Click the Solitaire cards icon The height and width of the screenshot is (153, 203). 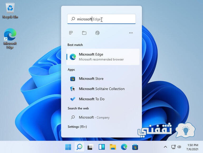pyautogui.click(x=72, y=89)
